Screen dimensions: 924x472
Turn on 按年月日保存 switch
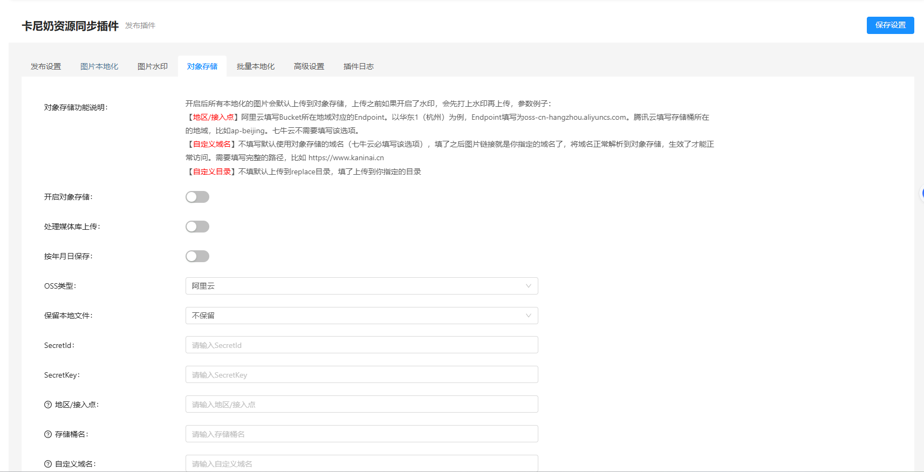click(x=197, y=256)
